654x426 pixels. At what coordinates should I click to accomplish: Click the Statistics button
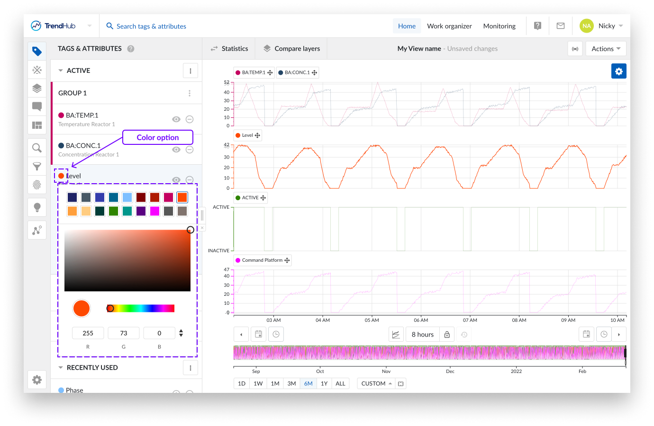coord(229,49)
